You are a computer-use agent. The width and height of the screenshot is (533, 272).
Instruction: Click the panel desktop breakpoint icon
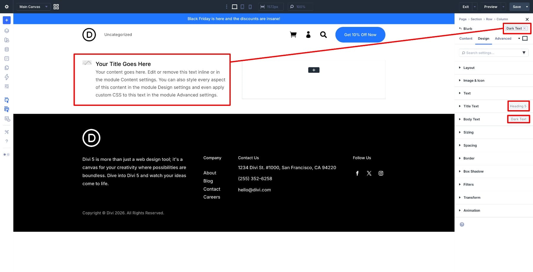(525, 38)
